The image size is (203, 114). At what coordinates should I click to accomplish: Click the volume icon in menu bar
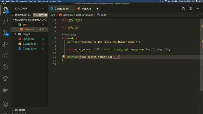click(x=169, y=1)
